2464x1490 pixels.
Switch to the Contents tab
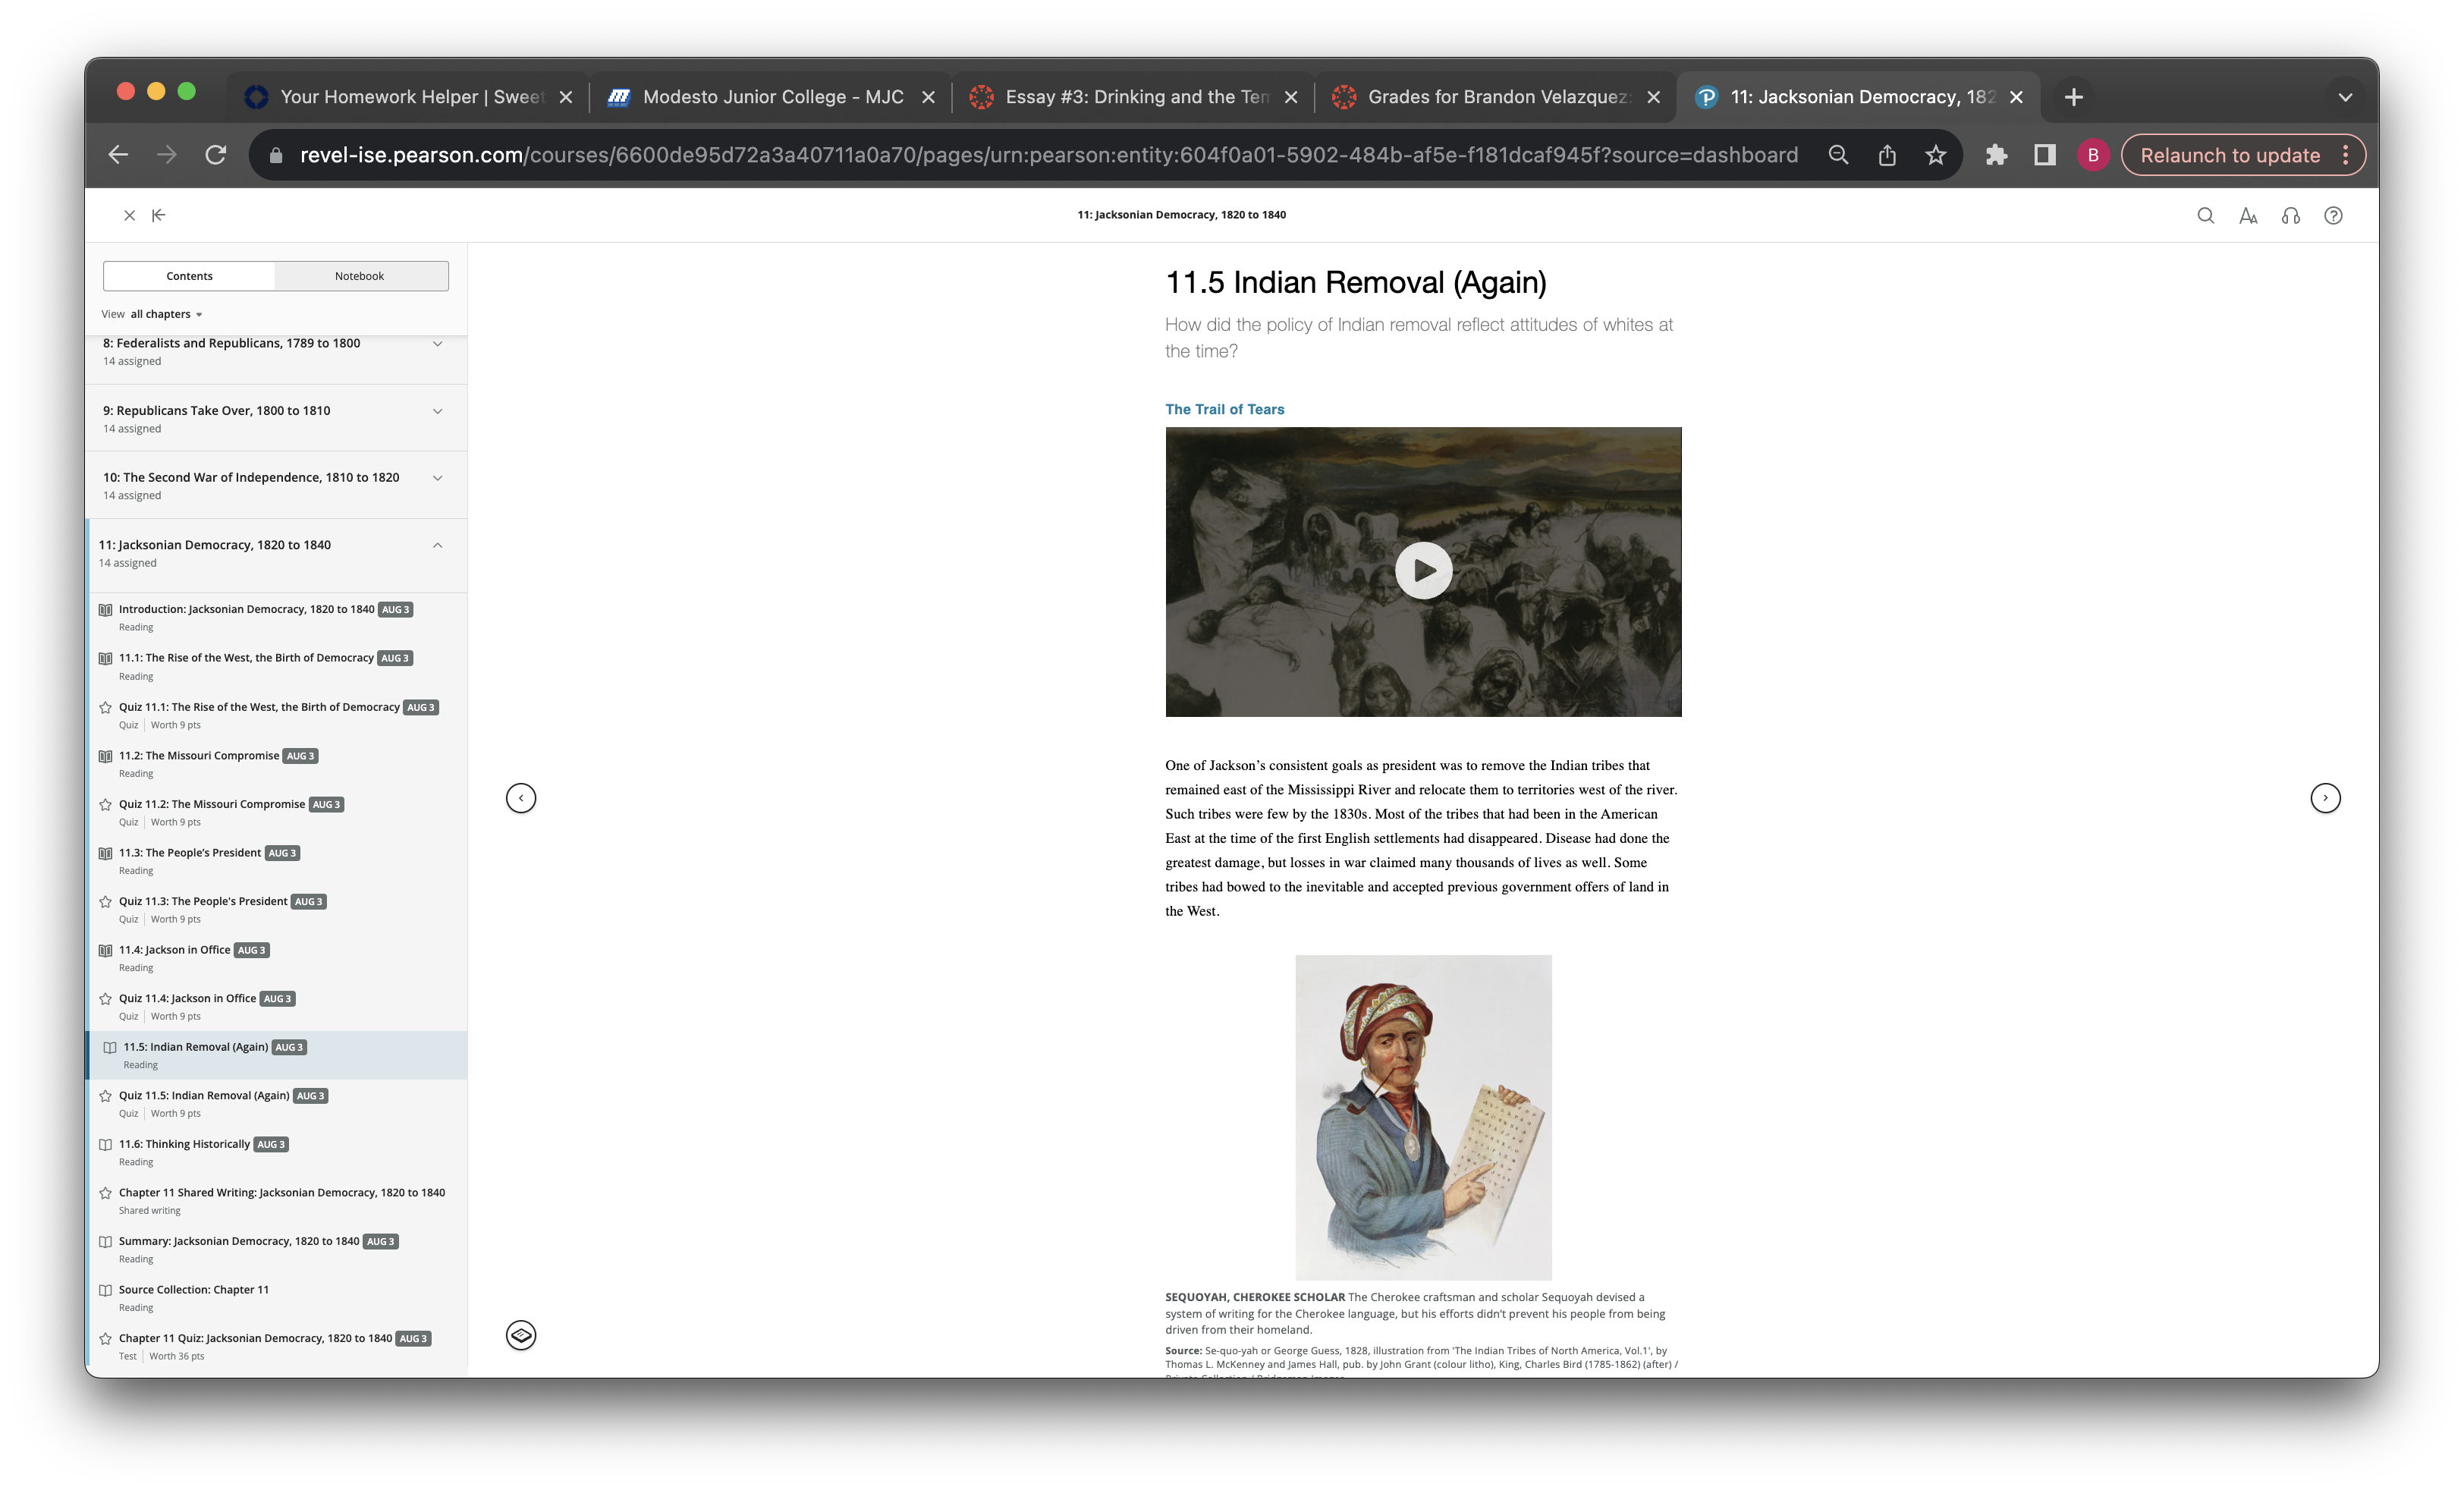pos(189,276)
